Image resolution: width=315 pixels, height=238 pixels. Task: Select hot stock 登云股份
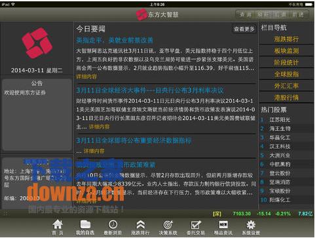click(x=280, y=173)
